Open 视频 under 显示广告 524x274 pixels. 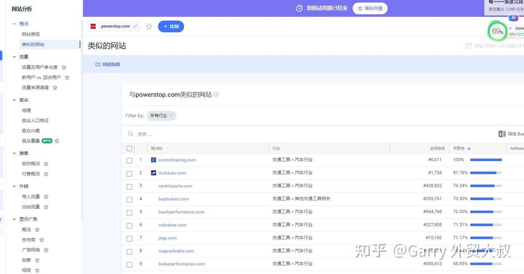tap(26, 270)
